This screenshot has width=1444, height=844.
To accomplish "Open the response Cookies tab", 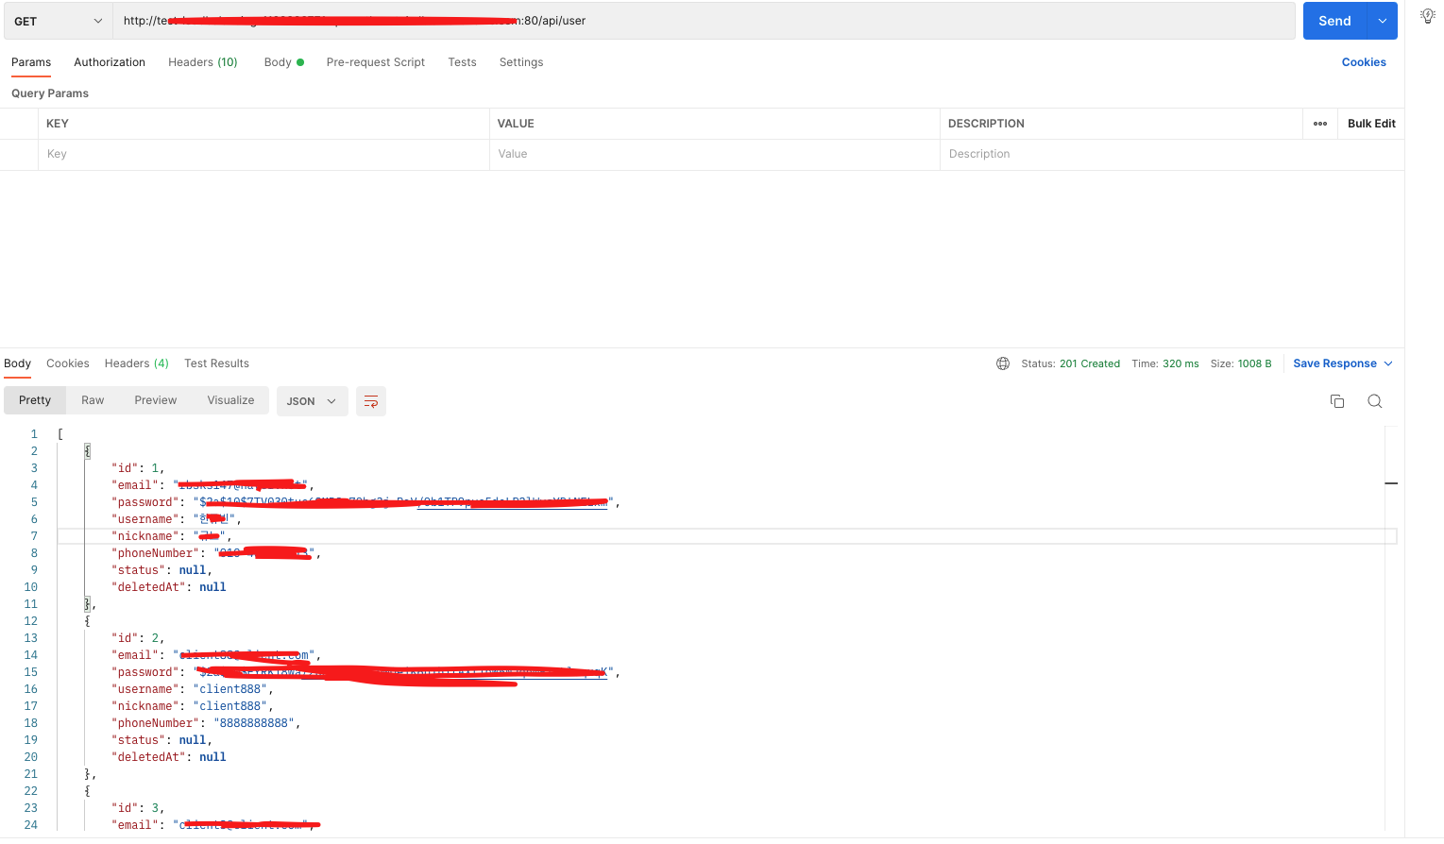I will (x=68, y=363).
